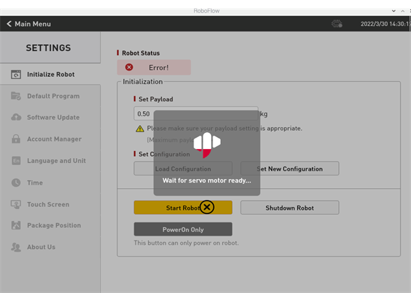This screenshot has width=411, height=293.
Task: Open Initialize Robot settings icon
Action: click(x=16, y=75)
